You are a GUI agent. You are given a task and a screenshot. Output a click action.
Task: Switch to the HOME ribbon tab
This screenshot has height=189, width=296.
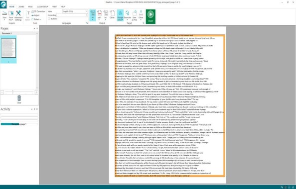[11, 6]
